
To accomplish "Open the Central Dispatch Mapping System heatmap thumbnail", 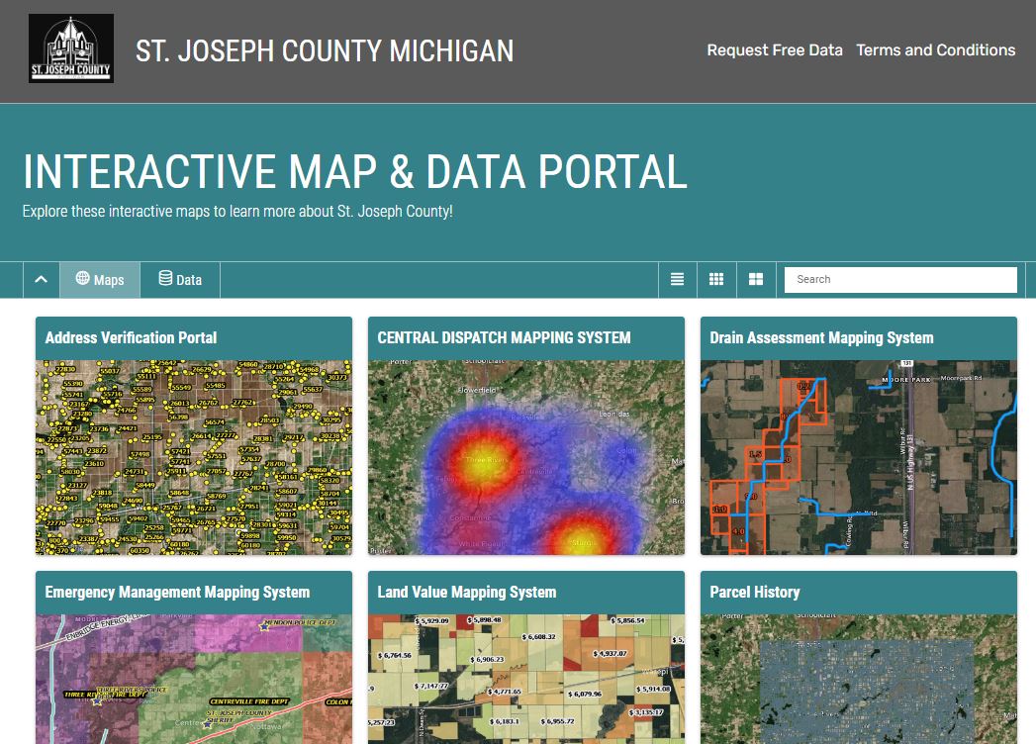I will point(526,456).
